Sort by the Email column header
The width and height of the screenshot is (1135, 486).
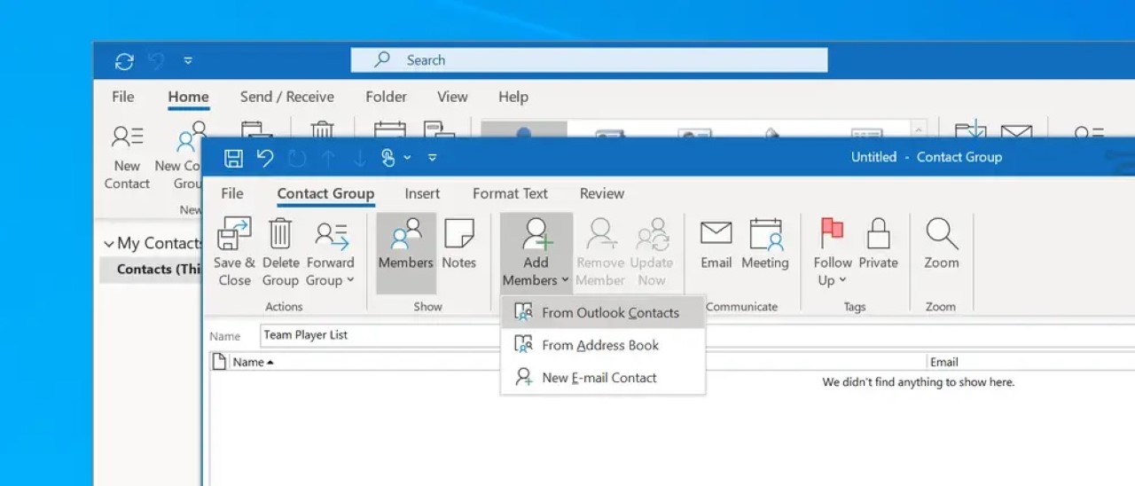pyautogui.click(x=943, y=362)
